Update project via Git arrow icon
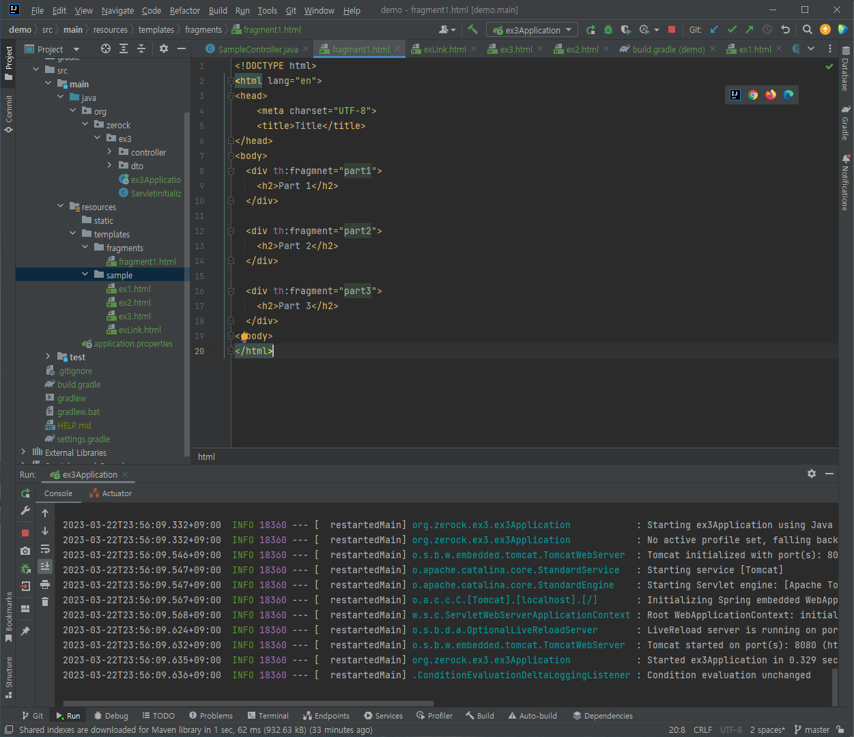 click(714, 29)
